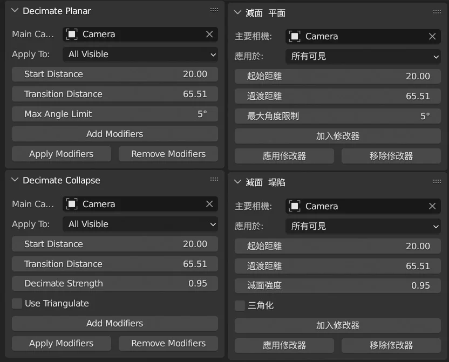Clear Decimate Collapse camera with the X button
The width and height of the screenshot is (449, 362).
pos(209,204)
